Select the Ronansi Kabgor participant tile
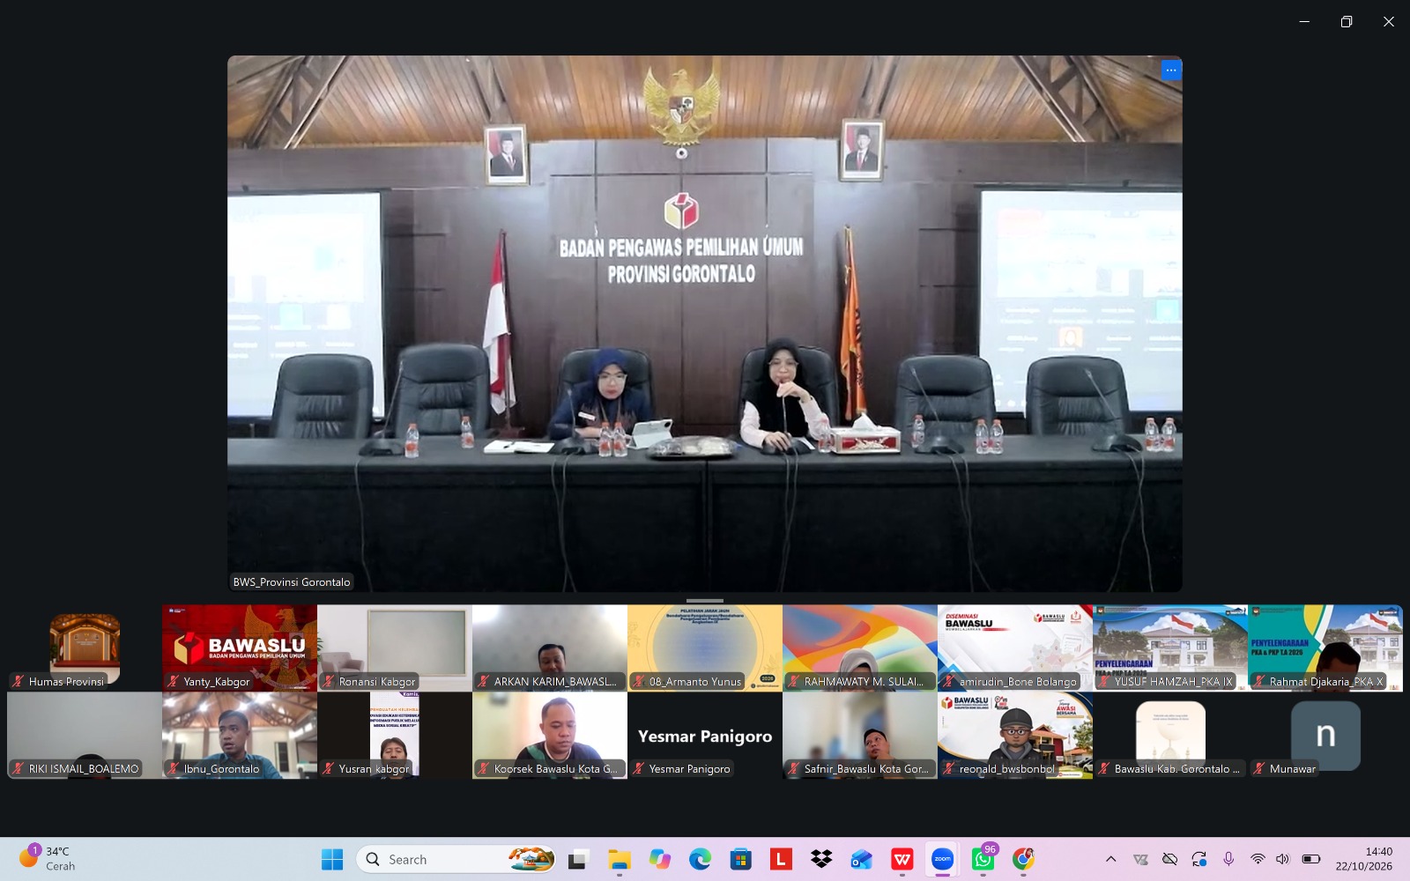The image size is (1410, 881). [395, 648]
